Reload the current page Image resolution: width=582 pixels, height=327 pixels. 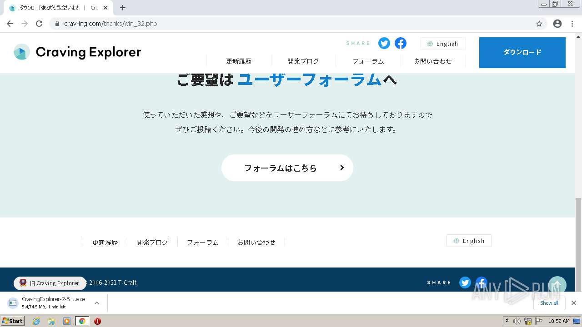[x=39, y=24]
